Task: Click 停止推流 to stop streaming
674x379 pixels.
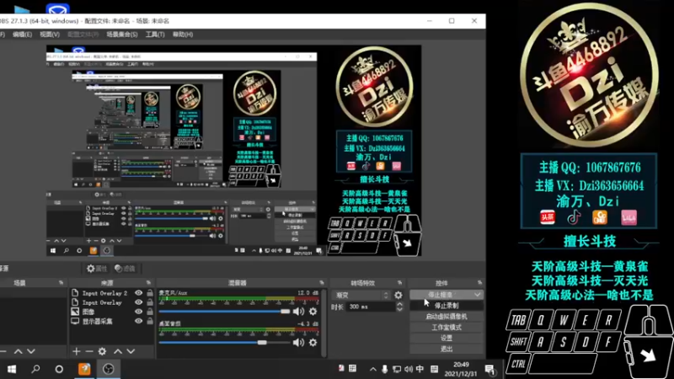Action: coord(441,295)
